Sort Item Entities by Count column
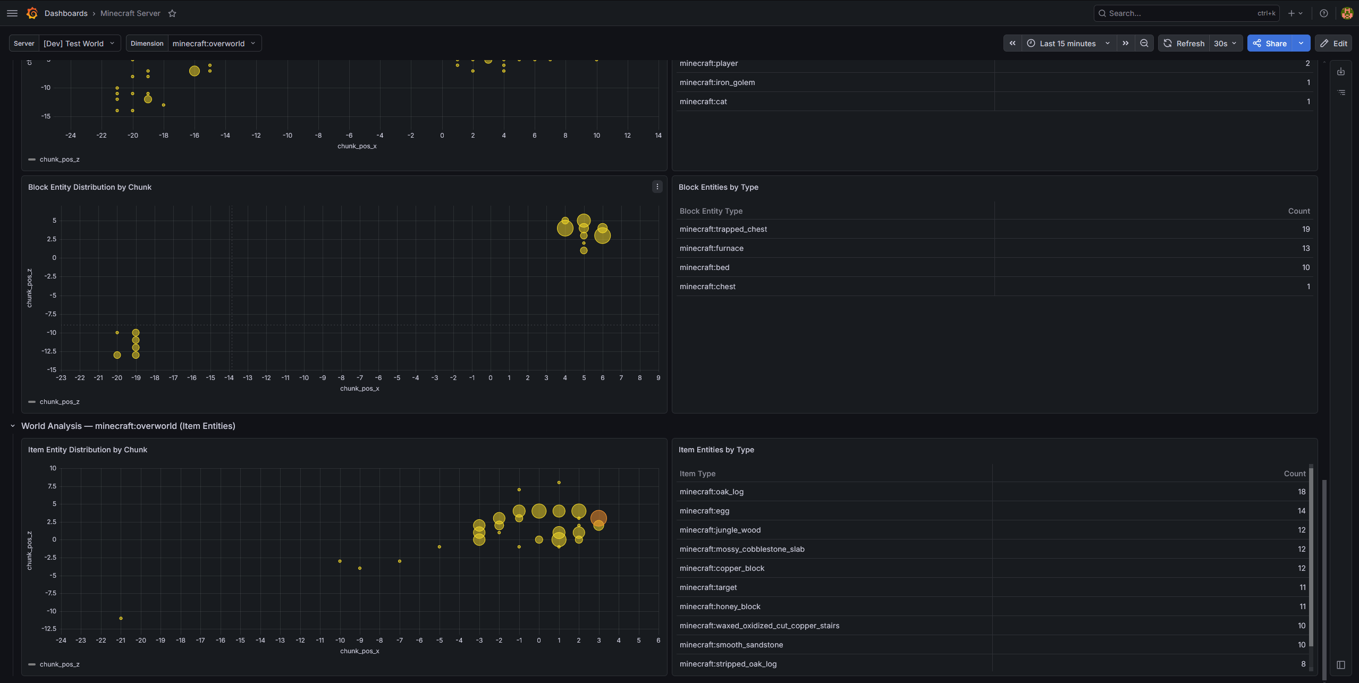Viewport: 1359px width, 683px height. pyautogui.click(x=1295, y=474)
